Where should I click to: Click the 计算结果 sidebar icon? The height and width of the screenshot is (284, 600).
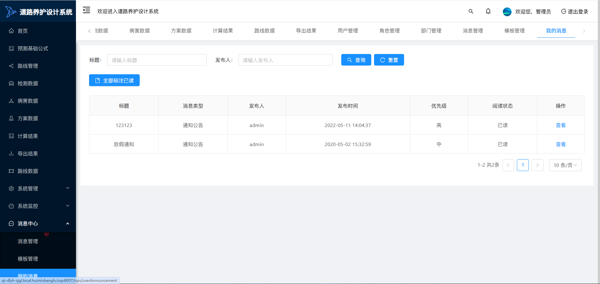(11, 136)
